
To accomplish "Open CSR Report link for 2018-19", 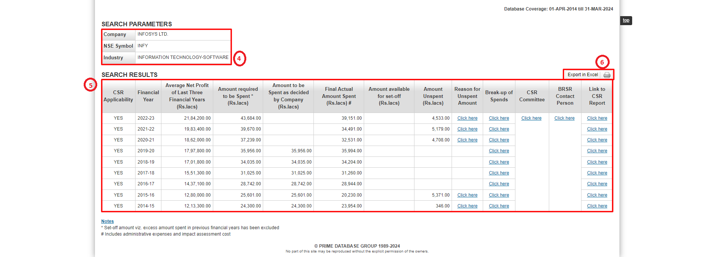I will coord(597,162).
